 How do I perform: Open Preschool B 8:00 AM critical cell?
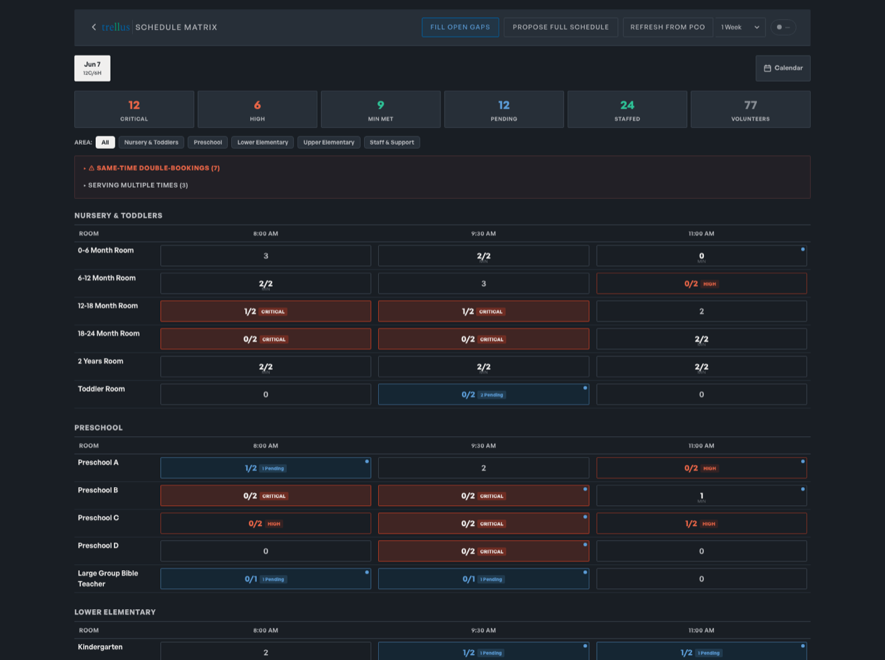(x=265, y=496)
